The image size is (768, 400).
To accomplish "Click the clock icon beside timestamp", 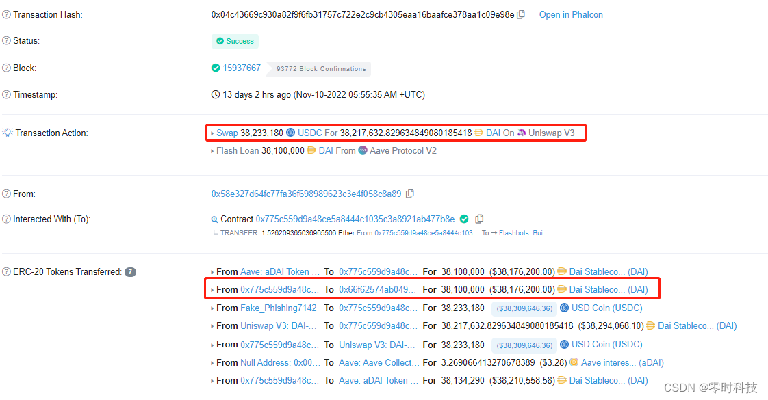I will pyautogui.click(x=216, y=94).
